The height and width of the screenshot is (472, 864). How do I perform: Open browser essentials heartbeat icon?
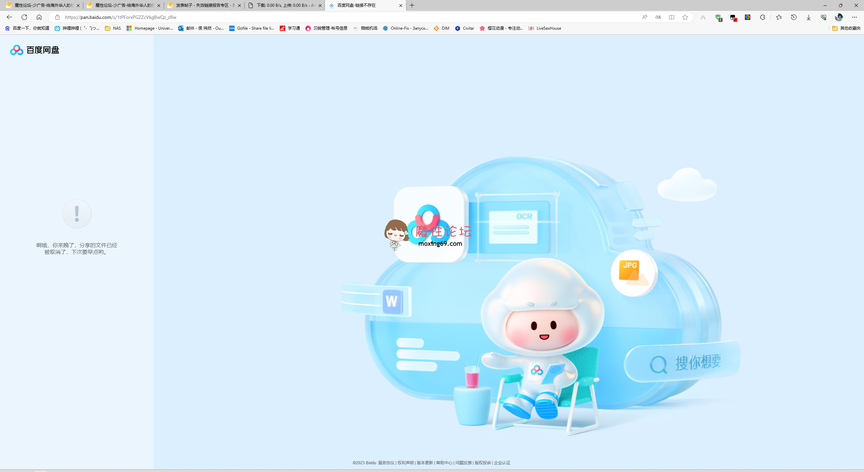point(823,17)
